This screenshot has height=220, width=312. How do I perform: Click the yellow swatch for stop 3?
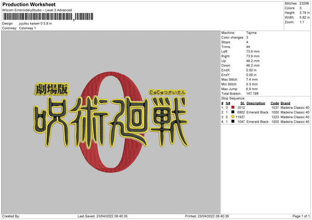(233, 117)
